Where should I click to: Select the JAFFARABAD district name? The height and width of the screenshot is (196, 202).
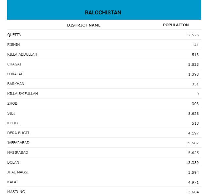(x=18, y=143)
